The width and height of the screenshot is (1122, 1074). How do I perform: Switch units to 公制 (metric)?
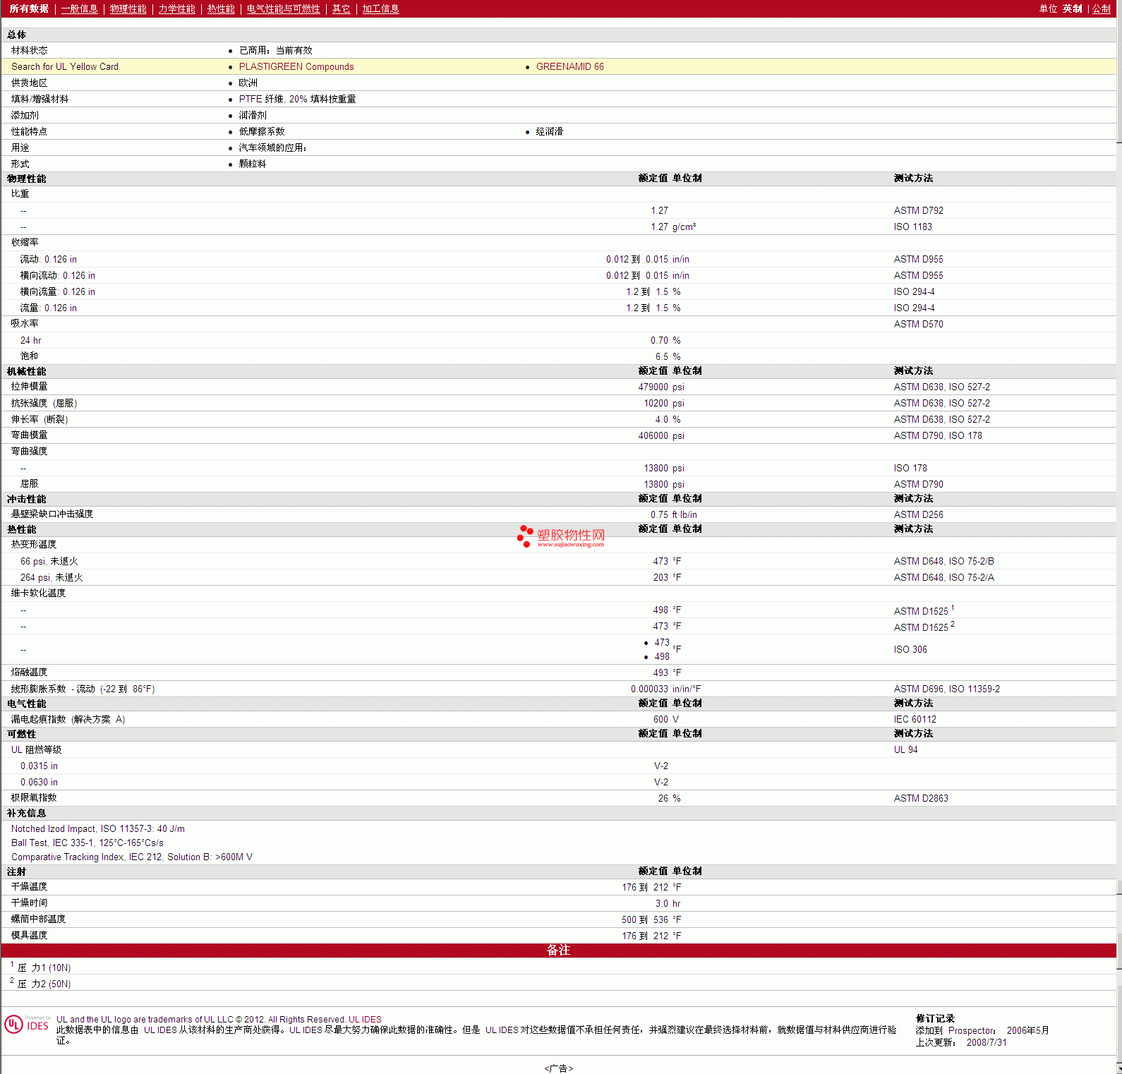[x=1101, y=8]
